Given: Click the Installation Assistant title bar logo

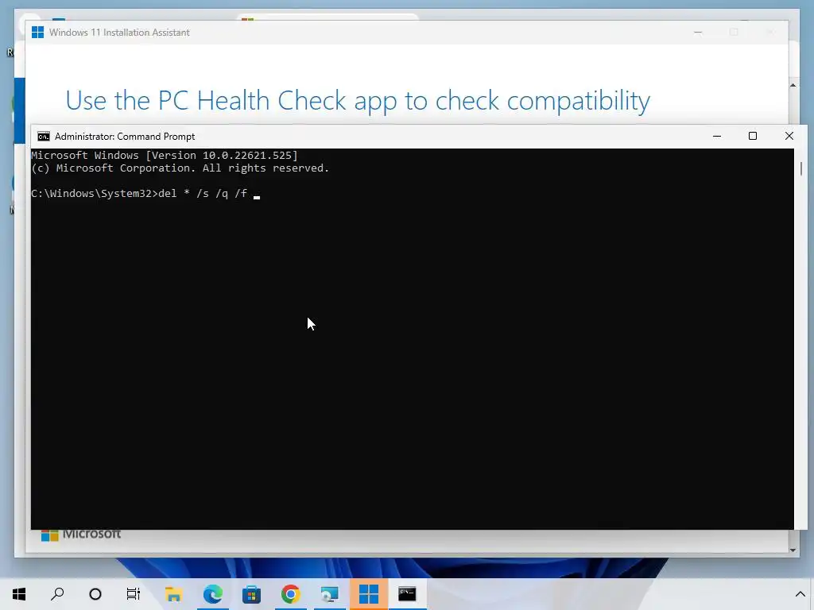Looking at the screenshot, I should coord(37,32).
